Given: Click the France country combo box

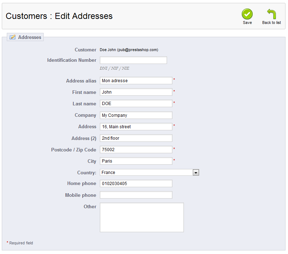Looking at the screenshot, I should (146, 173).
